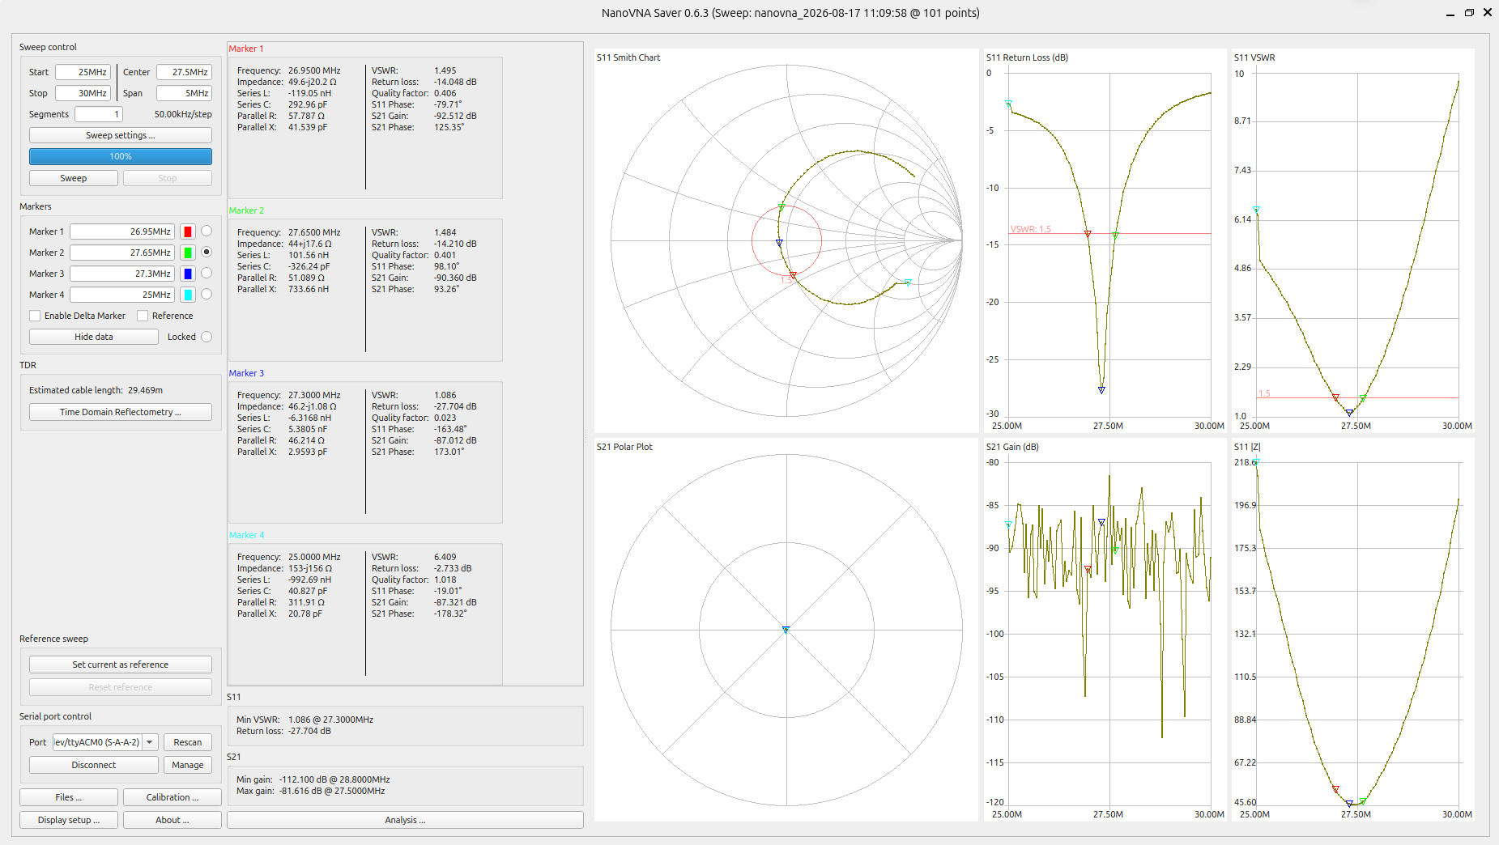
Task: Click the Marker 2 frequency field
Action: (x=122, y=253)
